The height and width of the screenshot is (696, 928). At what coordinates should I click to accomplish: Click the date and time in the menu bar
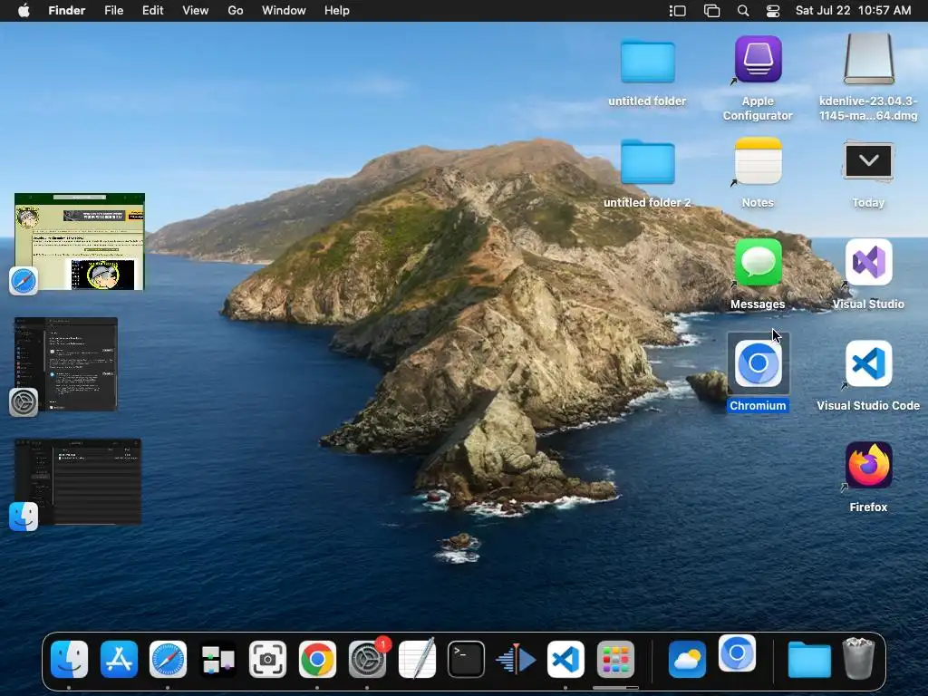pos(853,11)
